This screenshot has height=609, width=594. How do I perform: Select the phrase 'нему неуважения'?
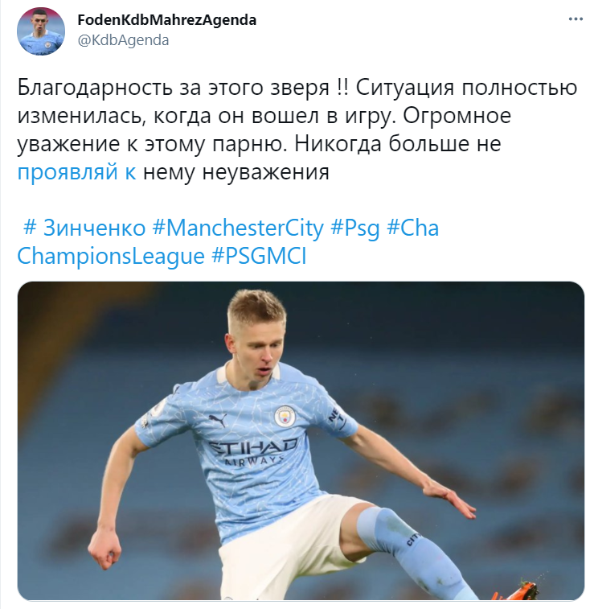(236, 171)
